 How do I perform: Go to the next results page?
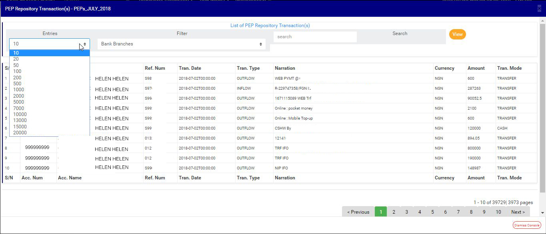point(518,212)
